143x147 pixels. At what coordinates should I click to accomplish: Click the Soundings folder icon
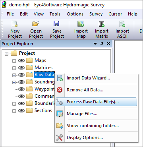point(29,82)
